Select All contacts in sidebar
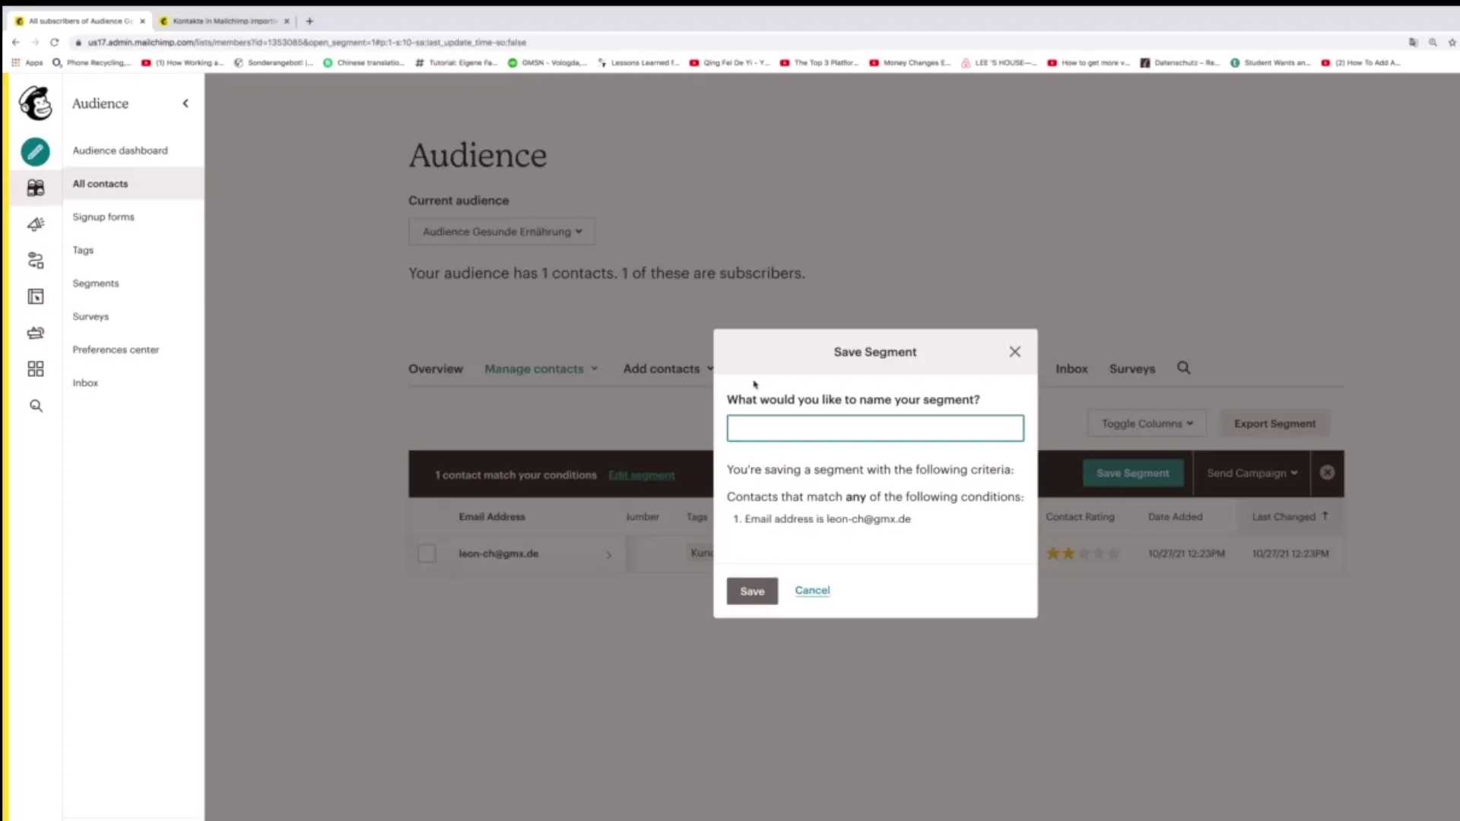1460x821 pixels. (x=100, y=184)
